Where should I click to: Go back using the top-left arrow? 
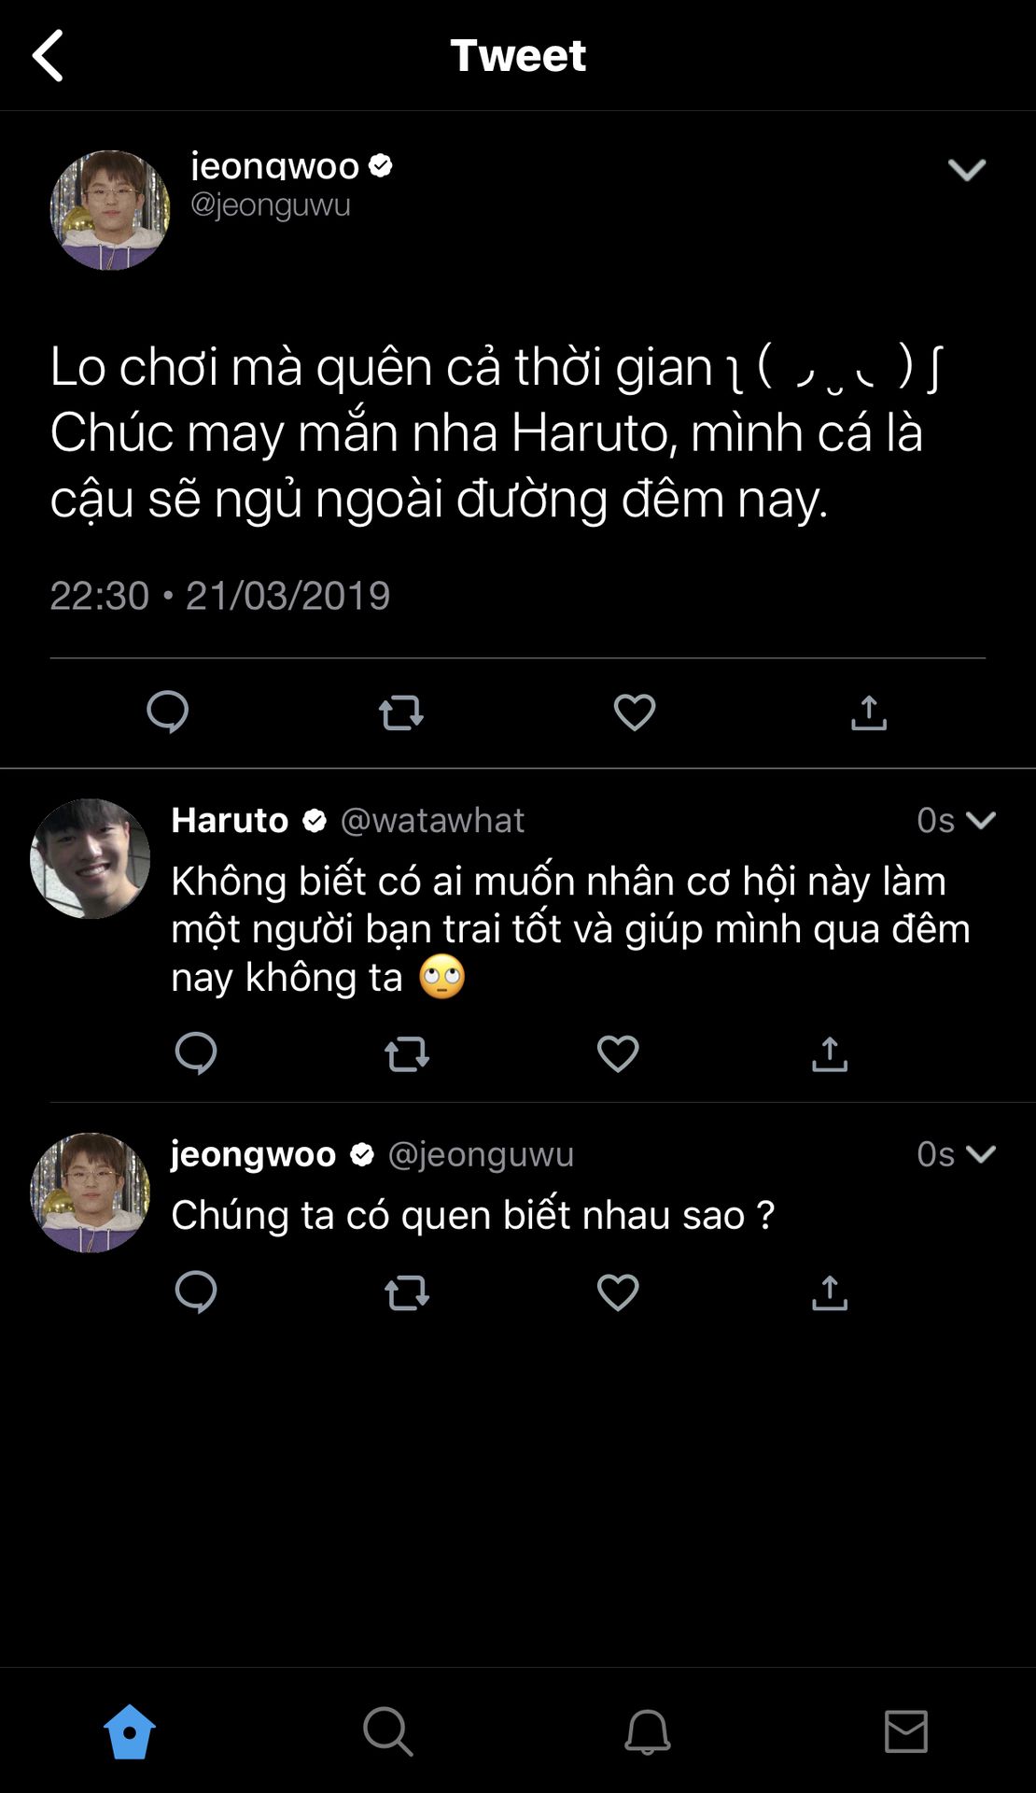[49, 56]
